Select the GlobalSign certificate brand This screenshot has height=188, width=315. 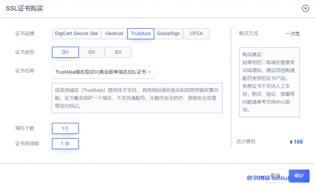168,34
